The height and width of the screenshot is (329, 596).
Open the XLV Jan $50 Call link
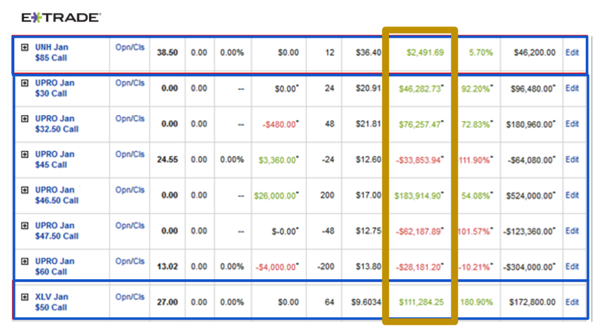click(x=51, y=302)
